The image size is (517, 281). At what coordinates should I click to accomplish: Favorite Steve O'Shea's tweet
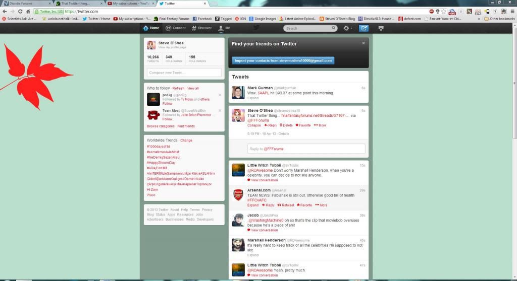click(303, 125)
